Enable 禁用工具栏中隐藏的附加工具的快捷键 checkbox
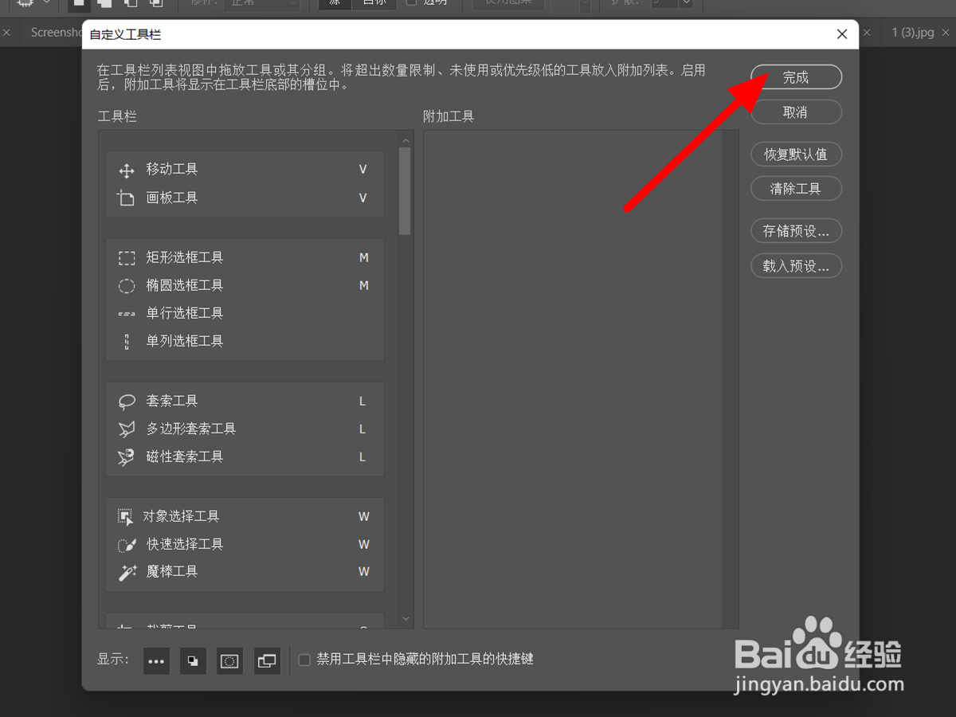Viewport: 956px width, 717px height. pyautogui.click(x=304, y=660)
